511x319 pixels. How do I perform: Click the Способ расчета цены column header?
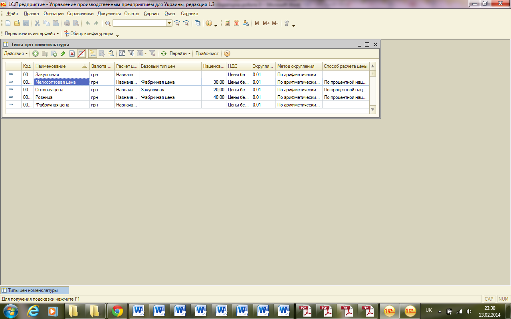346,66
